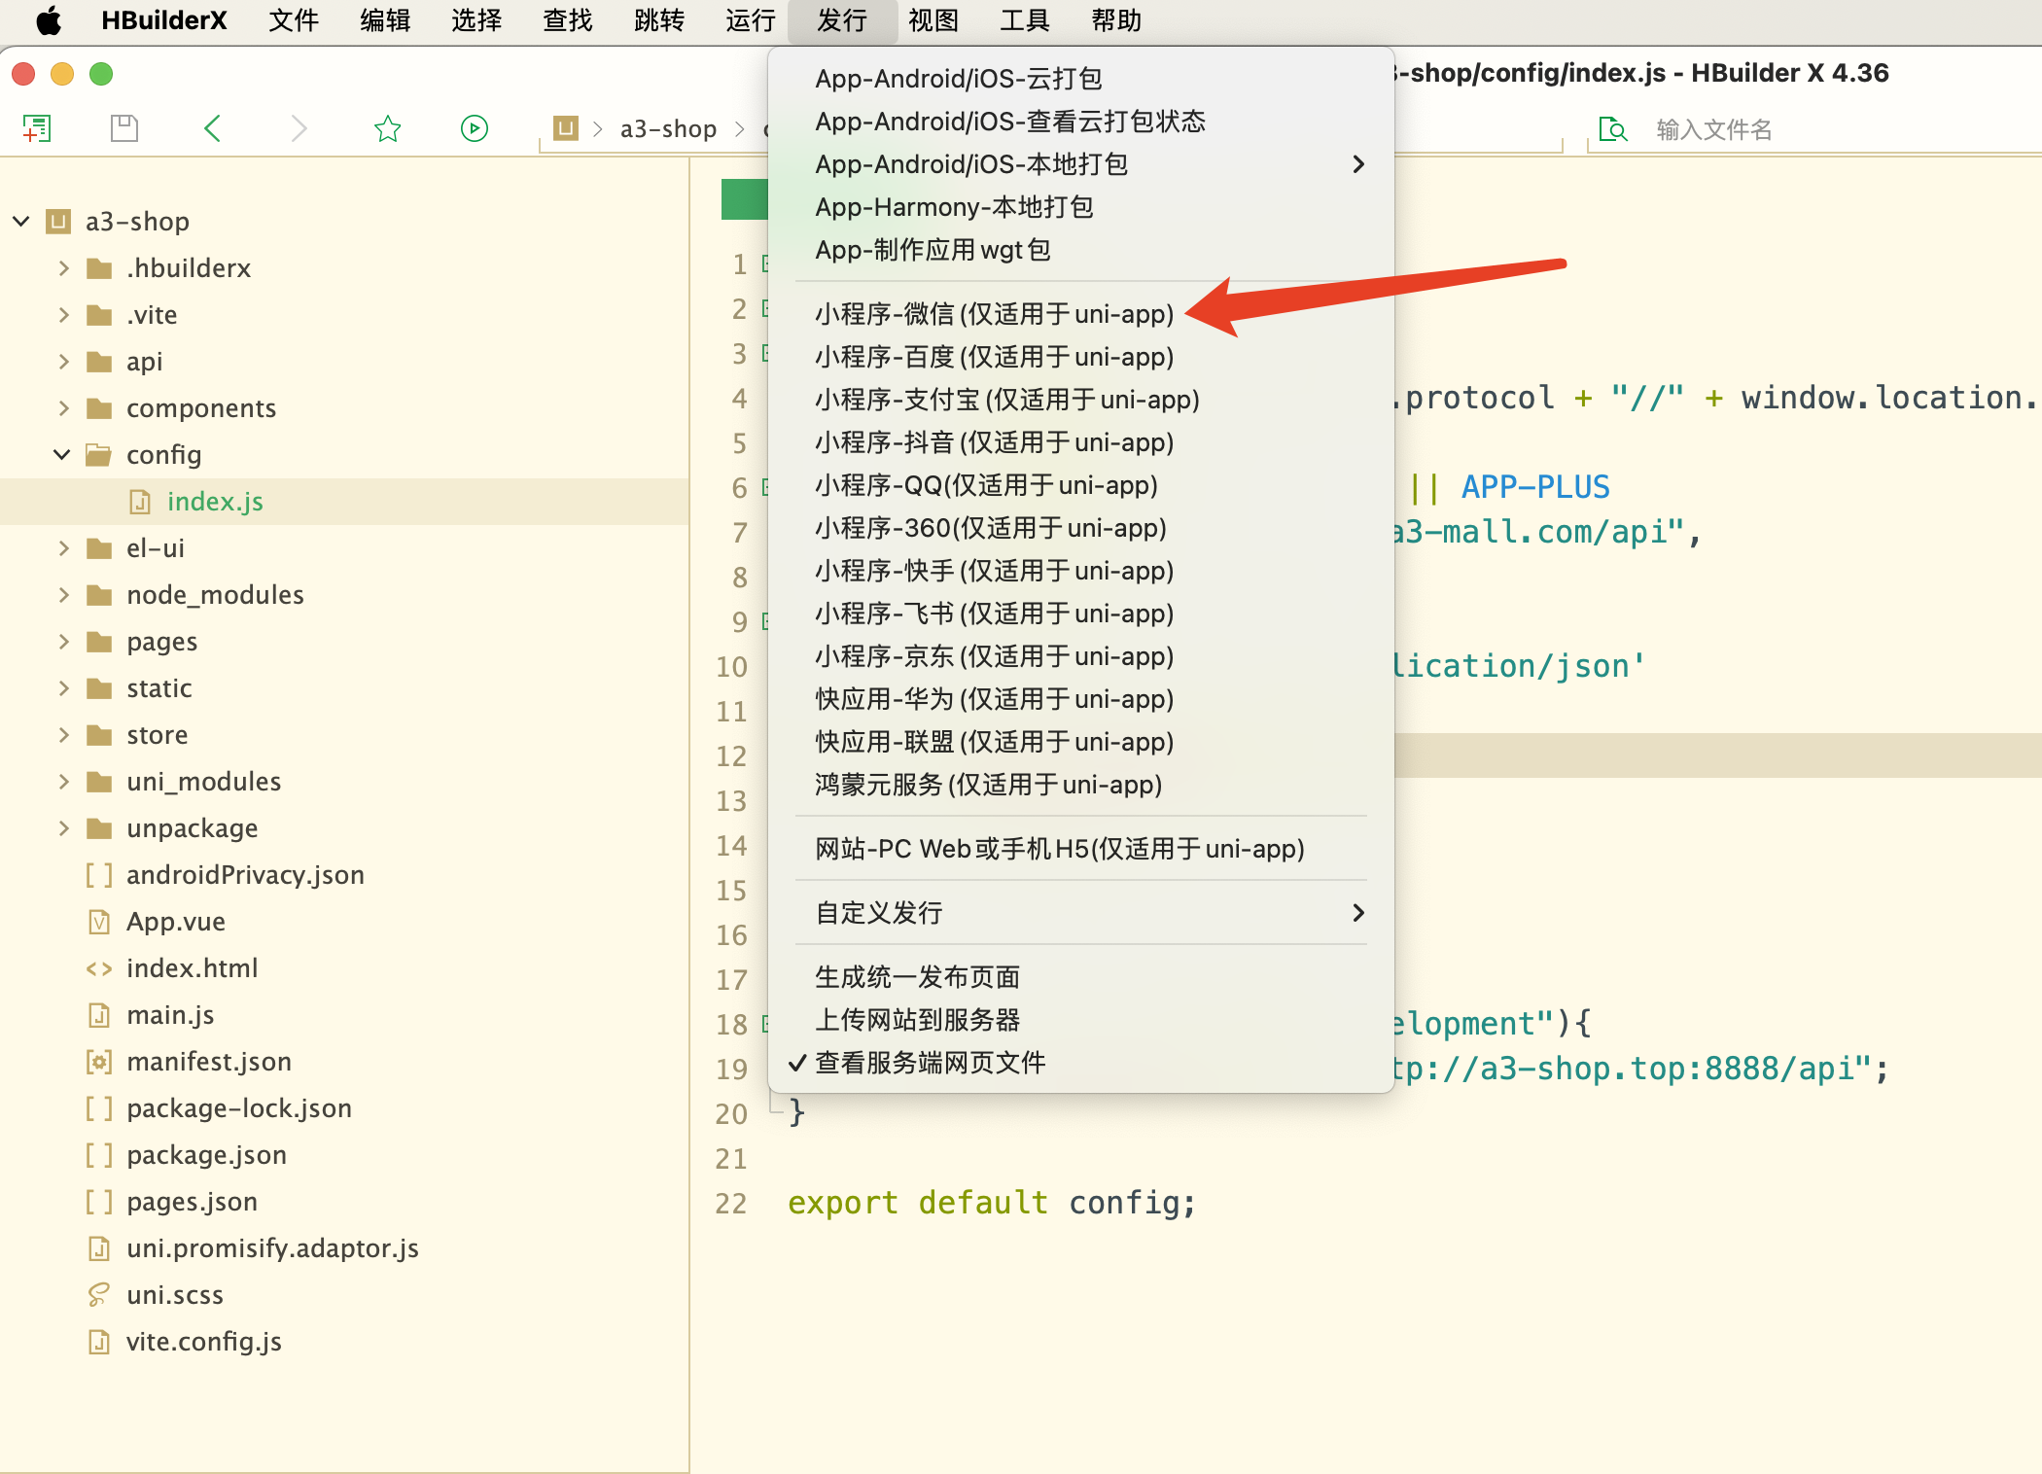Go forward with the right arrow icon
This screenshot has height=1474, width=2042.
299,128
